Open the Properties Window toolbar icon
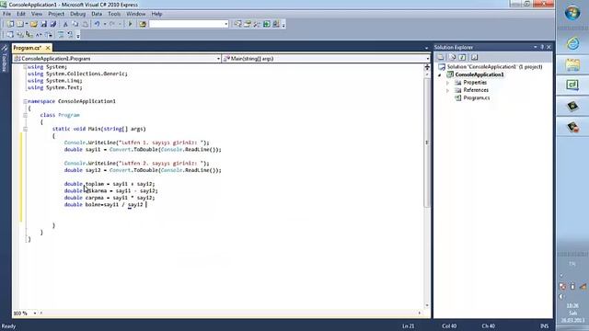 (x=248, y=24)
